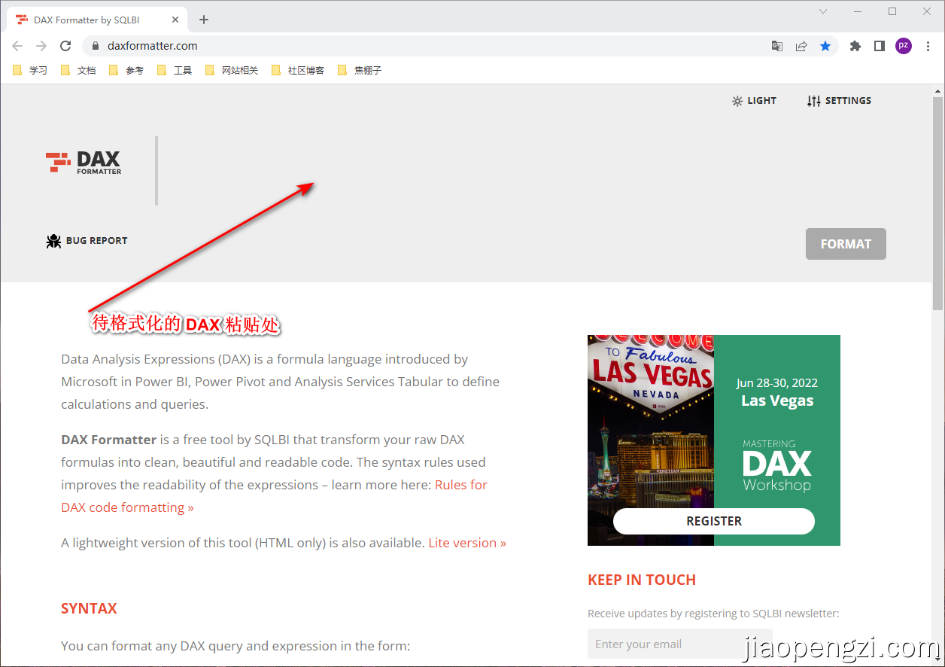
Task: Reload the page with the refresh icon
Action: [65, 46]
